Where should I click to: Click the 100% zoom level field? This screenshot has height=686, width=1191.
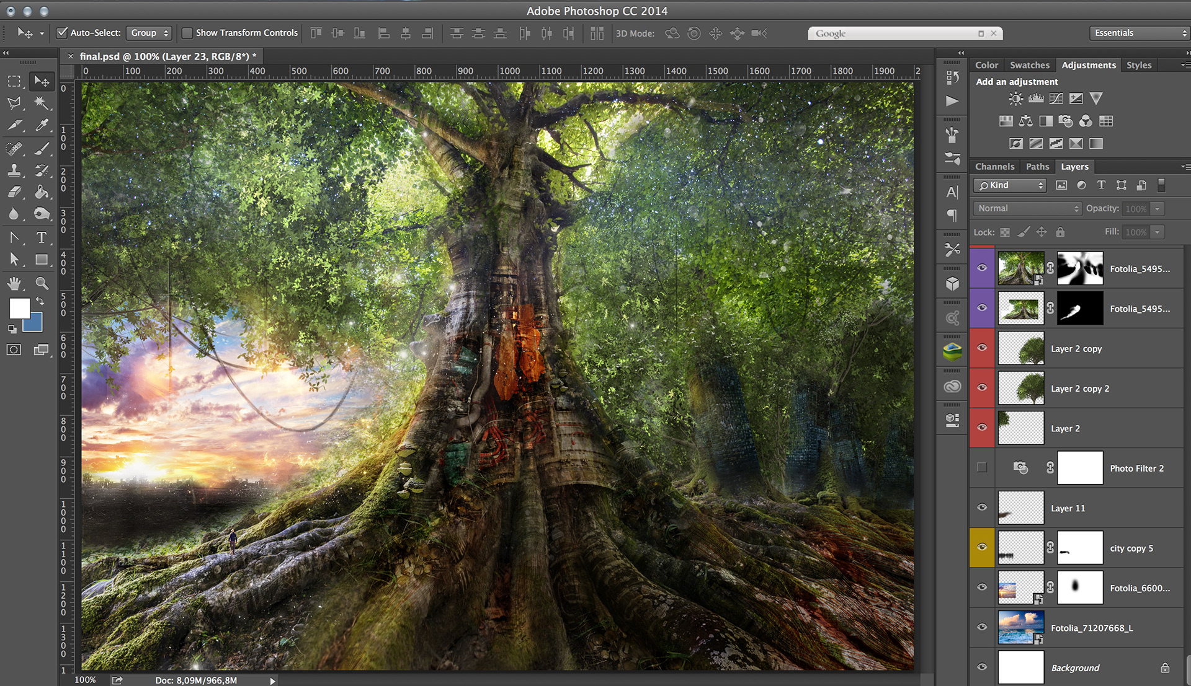[x=86, y=680]
